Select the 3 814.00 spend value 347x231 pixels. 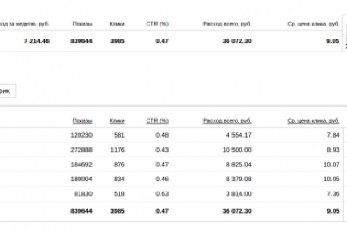237,195
